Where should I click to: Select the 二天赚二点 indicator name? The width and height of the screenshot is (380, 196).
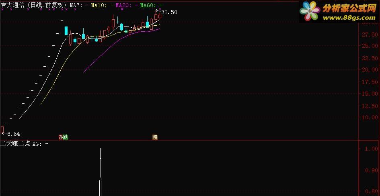point(16,144)
